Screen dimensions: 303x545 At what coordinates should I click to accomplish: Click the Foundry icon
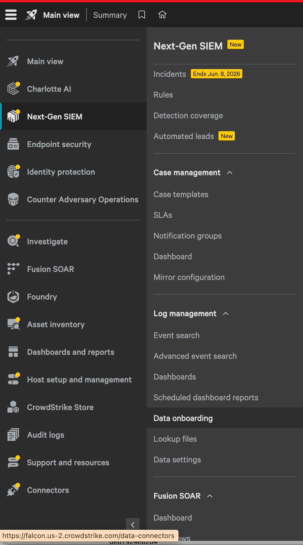13,297
